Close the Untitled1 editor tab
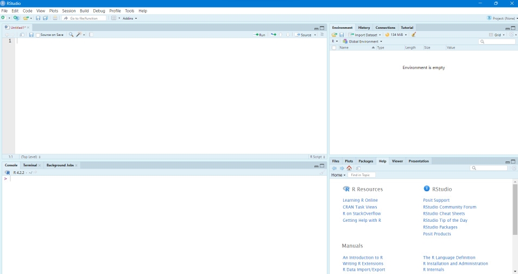This screenshot has height=274, width=518. (28, 28)
